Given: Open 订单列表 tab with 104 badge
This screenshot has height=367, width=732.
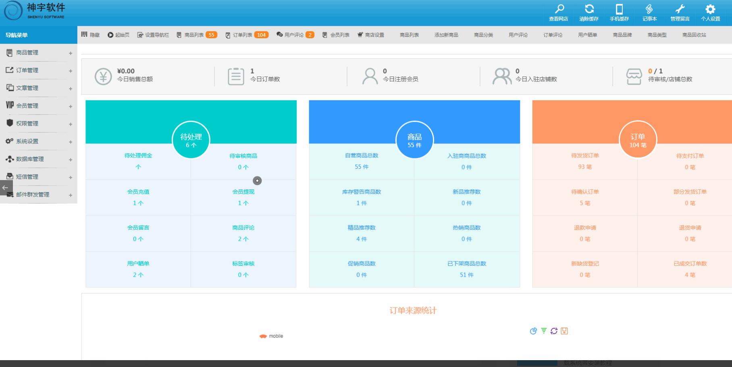Looking at the screenshot, I should [x=246, y=35].
